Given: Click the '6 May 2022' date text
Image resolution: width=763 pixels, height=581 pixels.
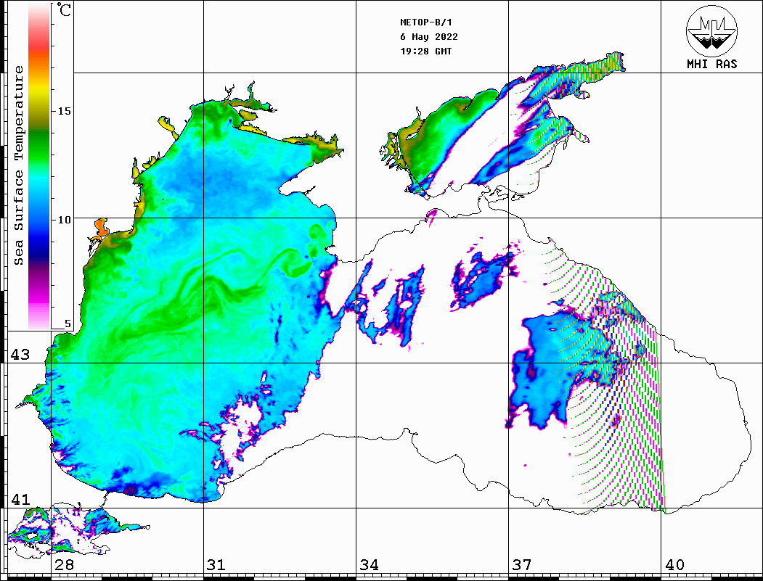Looking at the screenshot, I should pyautogui.click(x=429, y=37).
